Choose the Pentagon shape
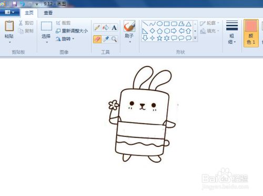Viewport: 263px width, 196px height. 159,31
